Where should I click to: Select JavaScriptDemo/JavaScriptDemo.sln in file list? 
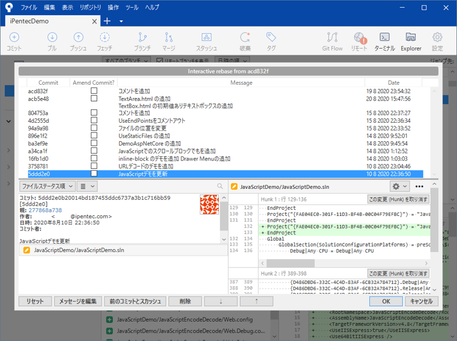click(x=123, y=250)
